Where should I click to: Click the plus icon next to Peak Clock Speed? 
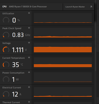[29, 28]
